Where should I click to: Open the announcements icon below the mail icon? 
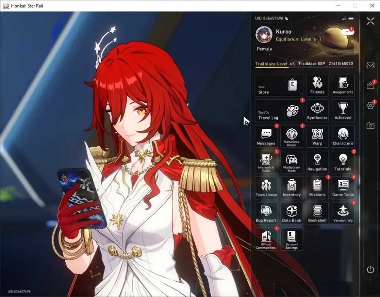(370, 85)
